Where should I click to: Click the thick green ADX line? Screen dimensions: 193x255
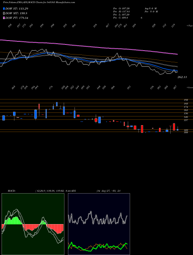98,246
